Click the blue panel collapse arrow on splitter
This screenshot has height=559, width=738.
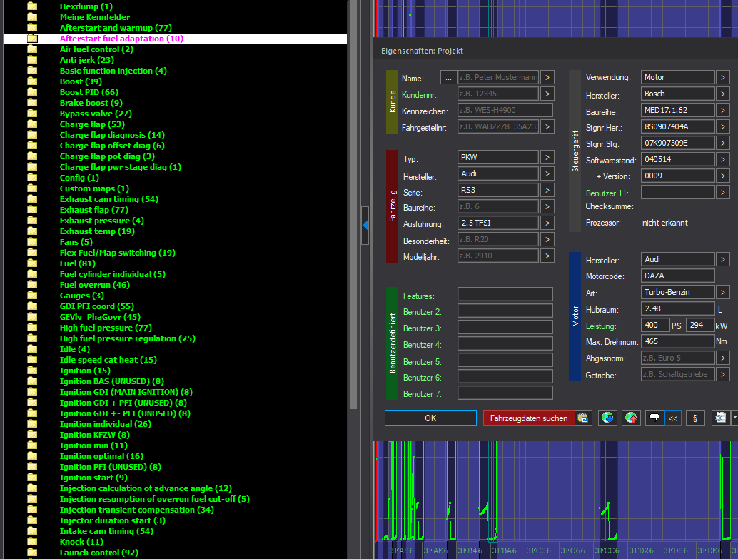tap(365, 226)
